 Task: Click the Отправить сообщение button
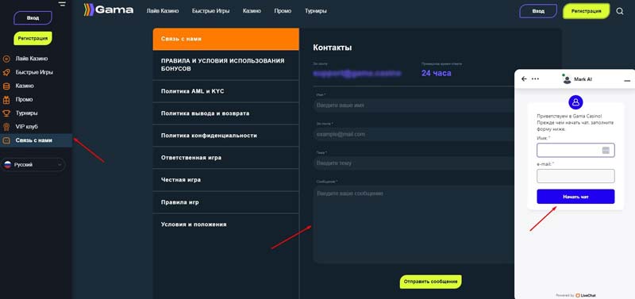pos(430,282)
